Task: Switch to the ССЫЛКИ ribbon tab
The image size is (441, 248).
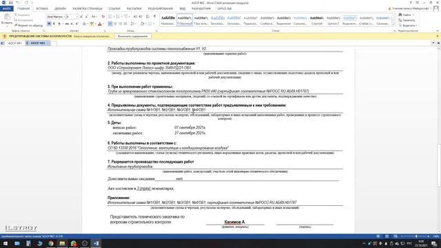Action: [114, 9]
